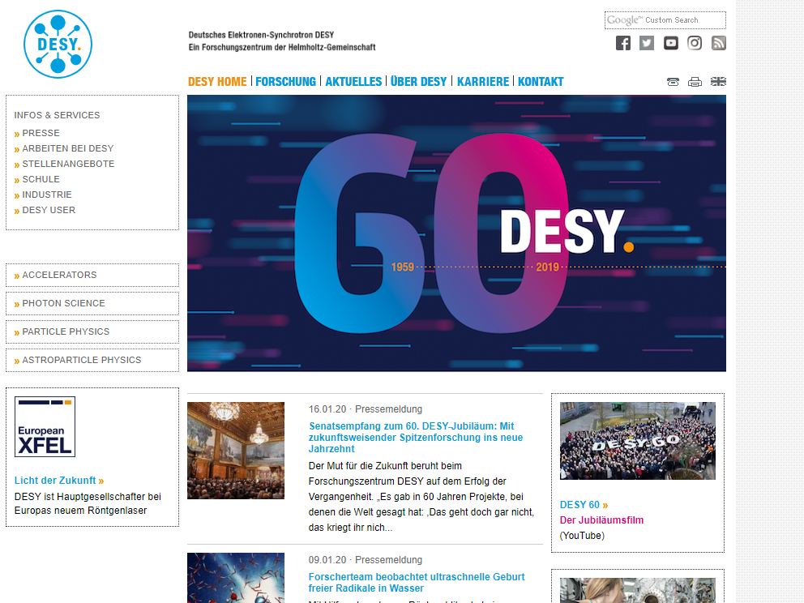Open the ACCELERATORS section
The width and height of the screenshot is (804, 603).
[x=92, y=275]
